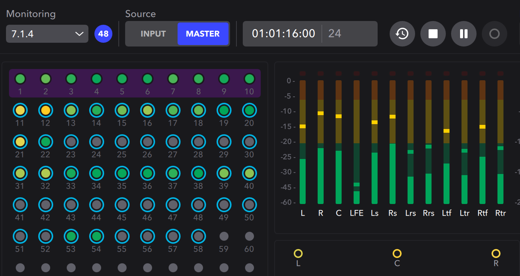Viewport: 520px width, 276px height.
Task: Select object indicator 16
Action: (148, 110)
